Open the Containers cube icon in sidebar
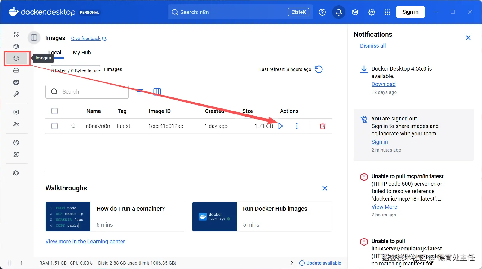The height and width of the screenshot is (269, 482). pyautogui.click(x=16, y=46)
